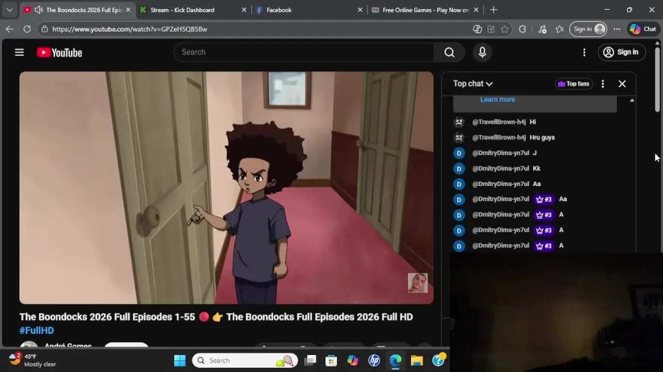Click the YouTube search magnifier button
The image size is (663, 372).
(449, 52)
